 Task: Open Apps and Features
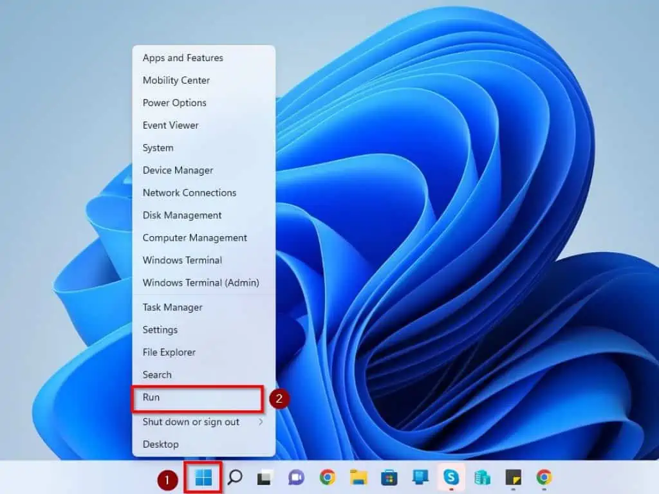click(x=183, y=57)
